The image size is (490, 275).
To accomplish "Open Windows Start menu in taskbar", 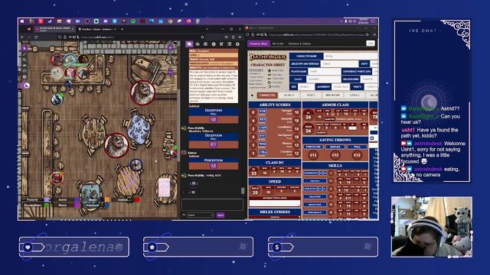I will click(x=22, y=21).
